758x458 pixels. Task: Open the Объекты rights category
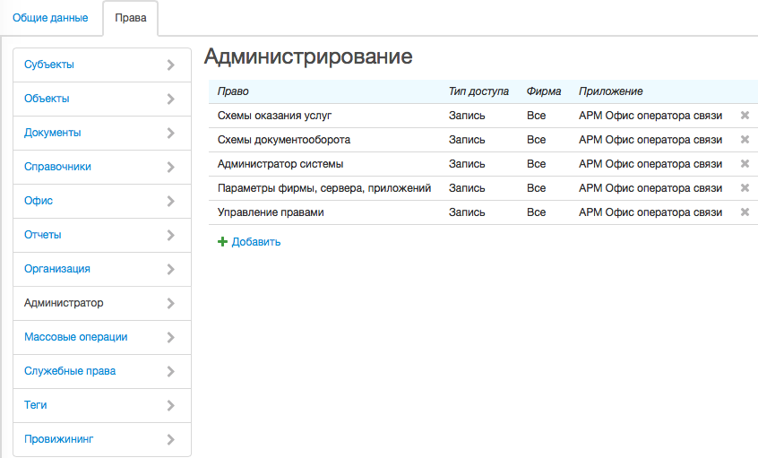tap(102, 99)
